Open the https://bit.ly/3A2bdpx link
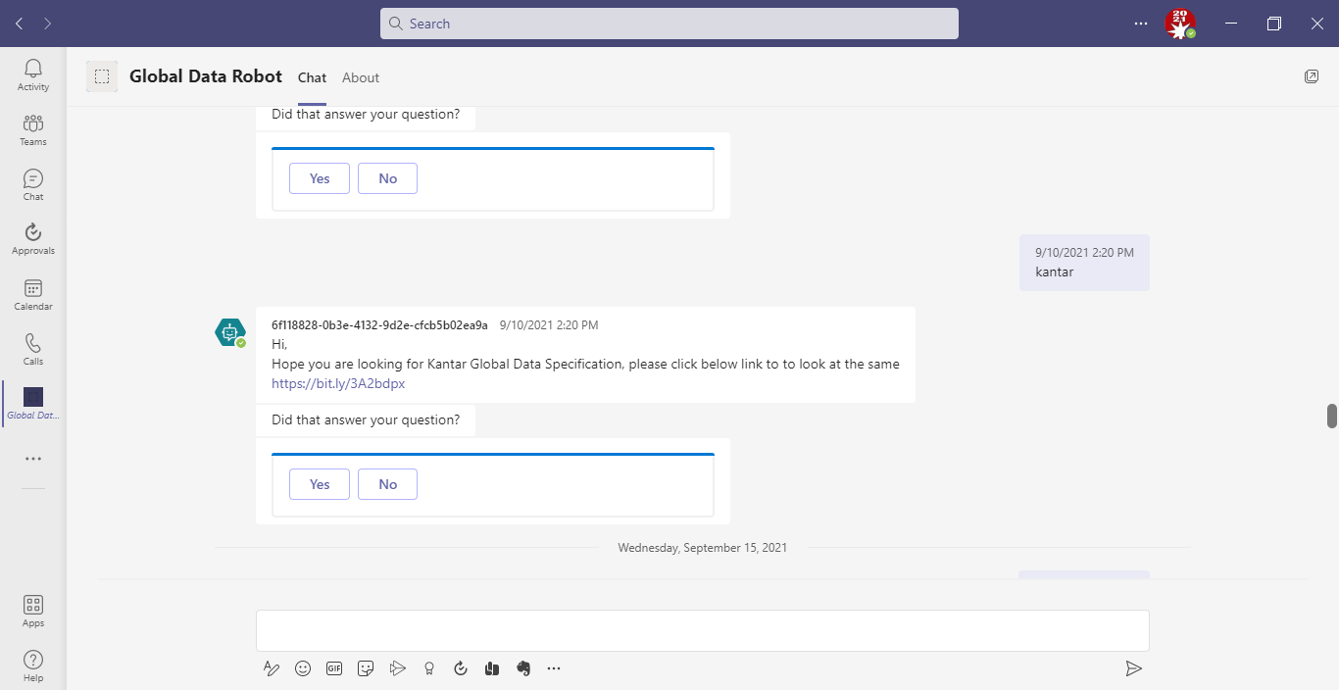 (x=338, y=384)
